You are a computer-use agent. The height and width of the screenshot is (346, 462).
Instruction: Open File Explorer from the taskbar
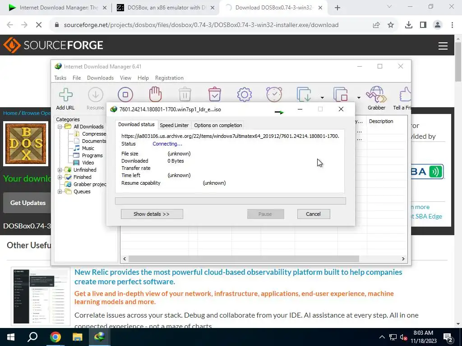(x=77, y=337)
